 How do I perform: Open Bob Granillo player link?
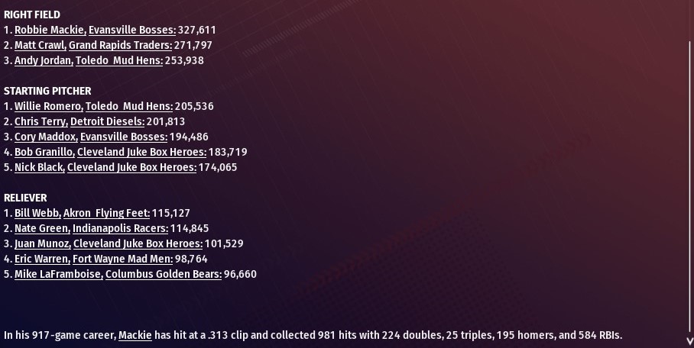44,152
